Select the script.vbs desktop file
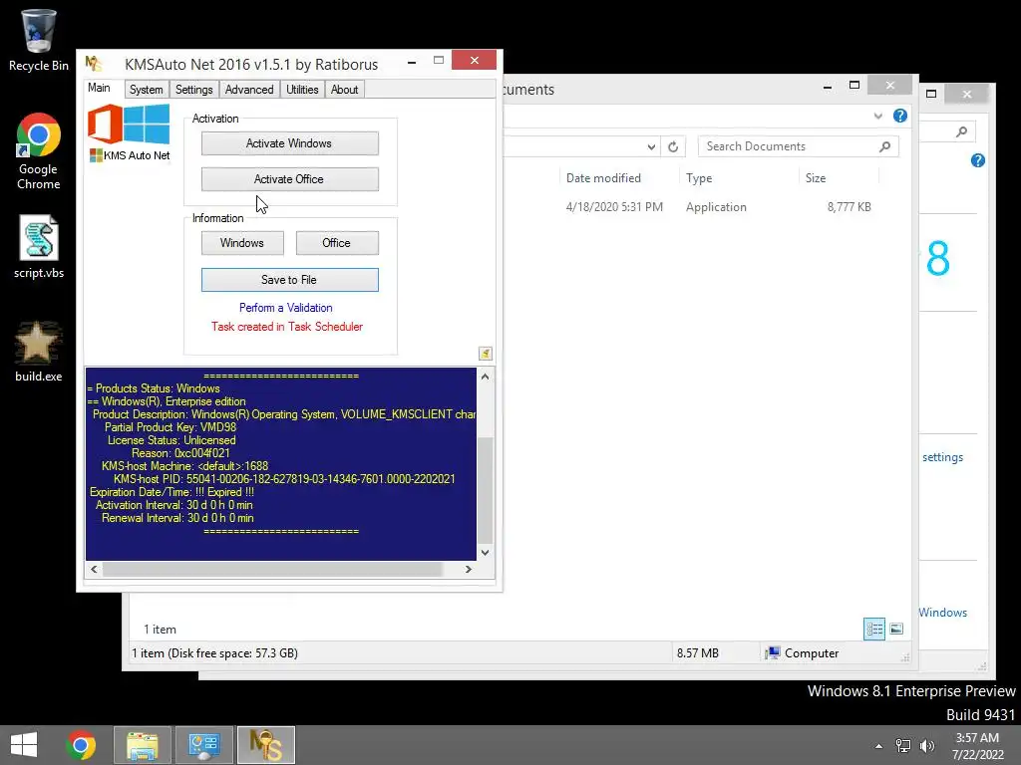The height and width of the screenshot is (765, 1021). pos(39,247)
